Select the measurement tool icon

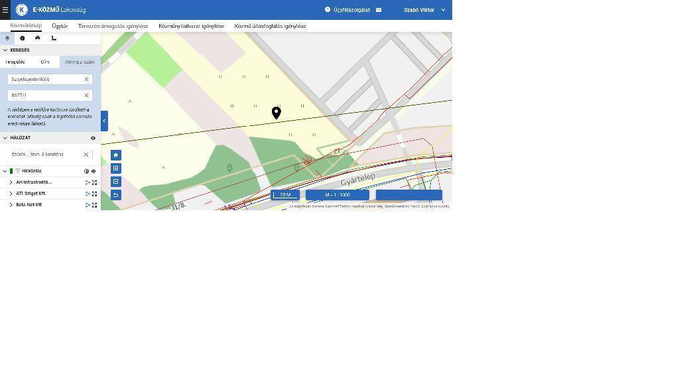54,38
